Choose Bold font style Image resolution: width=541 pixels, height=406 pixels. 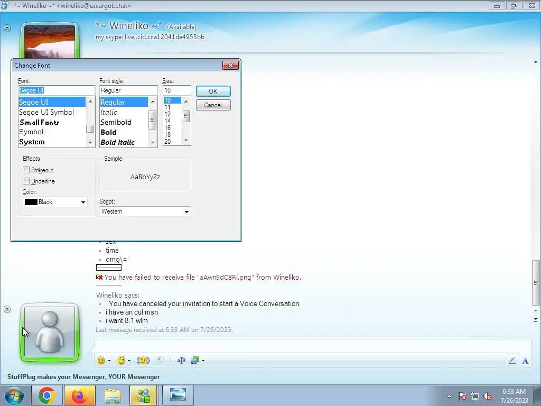click(108, 132)
